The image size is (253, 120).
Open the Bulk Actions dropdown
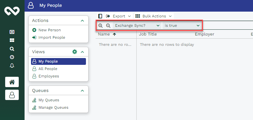(154, 16)
